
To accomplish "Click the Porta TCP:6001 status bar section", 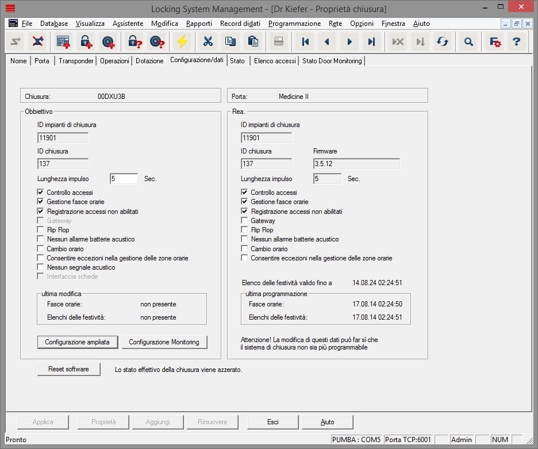I will (408, 439).
